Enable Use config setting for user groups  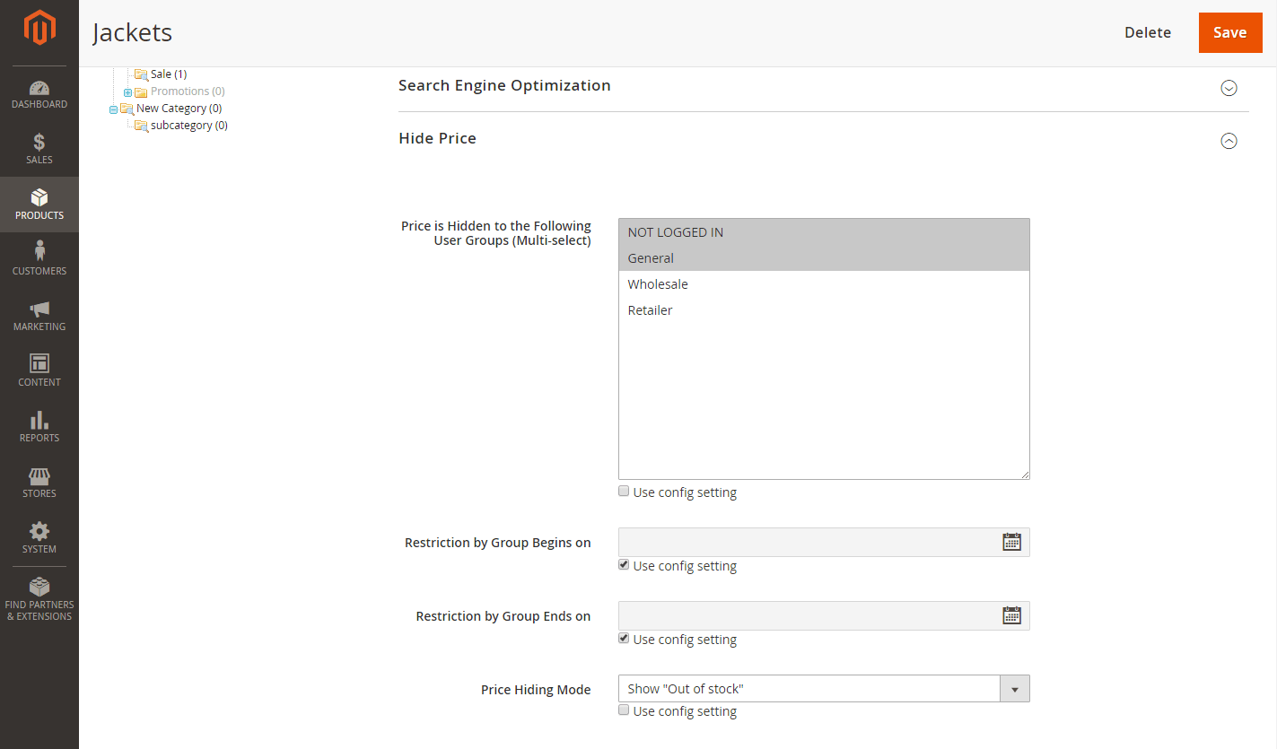[x=624, y=492]
